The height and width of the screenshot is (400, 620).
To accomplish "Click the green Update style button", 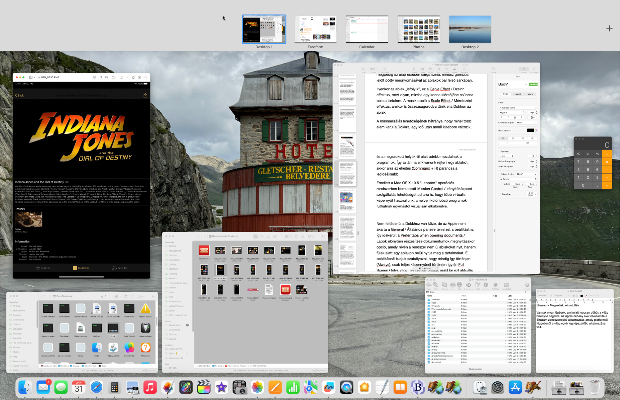I will pyautogui.click(x=533, y=84).
